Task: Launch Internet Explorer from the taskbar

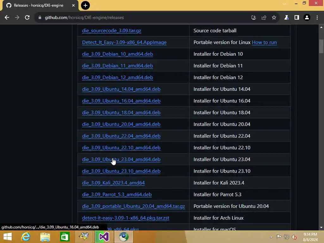Action: pyautogui.click(x=26, y=237)
